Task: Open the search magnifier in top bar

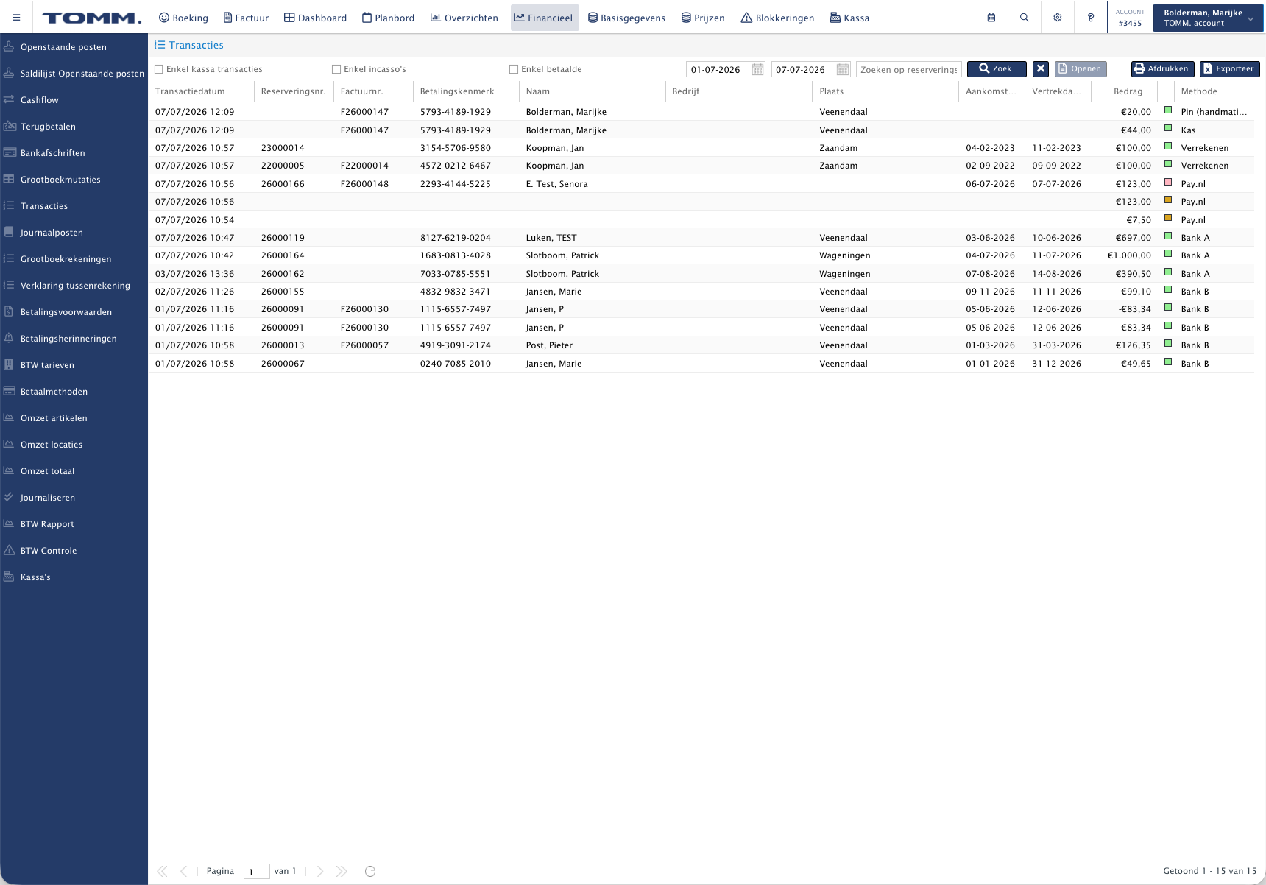Action: pyautogui.click(x=1025, y=18)
